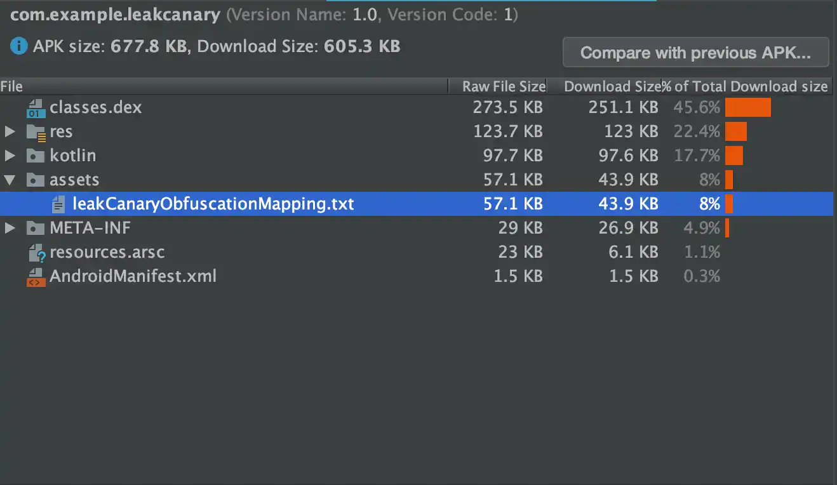Expand the kotlin folder
The width and height of the screenshot is (837, 485).
pyautogui.click(x=10, y=156)
